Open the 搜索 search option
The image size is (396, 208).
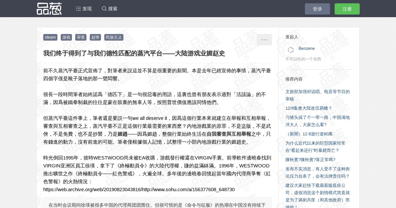[110, 9]
